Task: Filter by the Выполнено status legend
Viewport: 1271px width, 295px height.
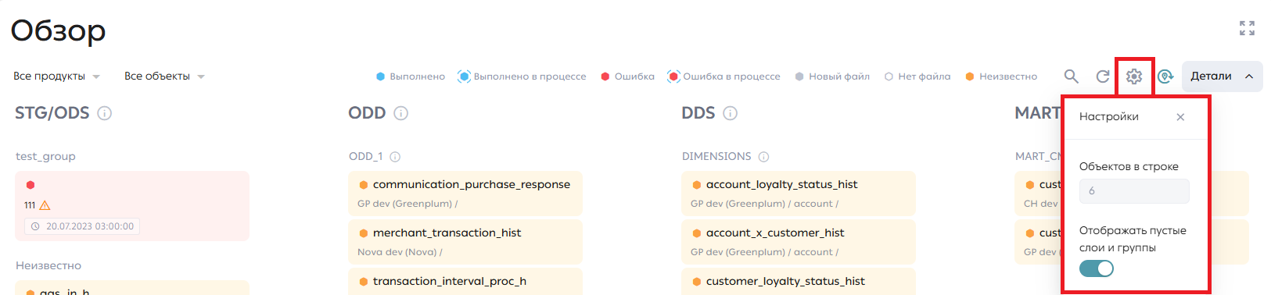Action: pyautogui.click(x=411, y=76)
